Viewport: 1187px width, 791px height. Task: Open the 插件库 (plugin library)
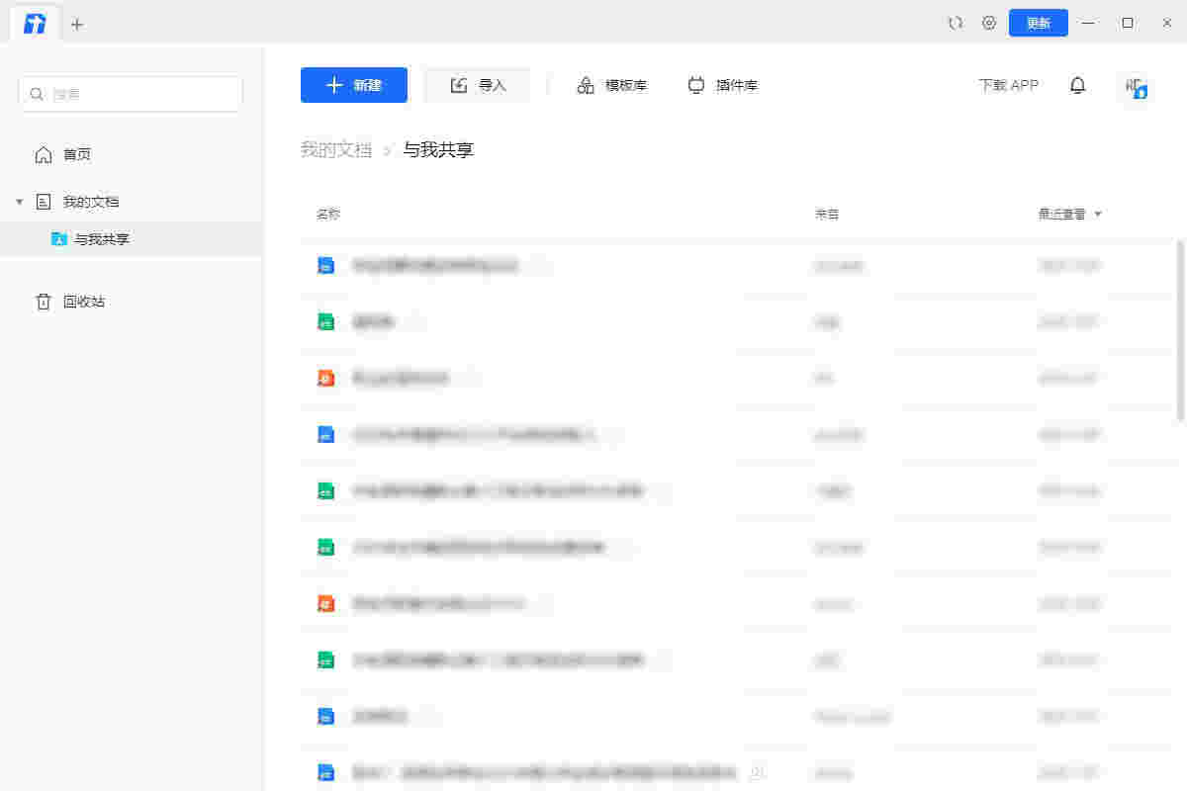coord(723,85)
